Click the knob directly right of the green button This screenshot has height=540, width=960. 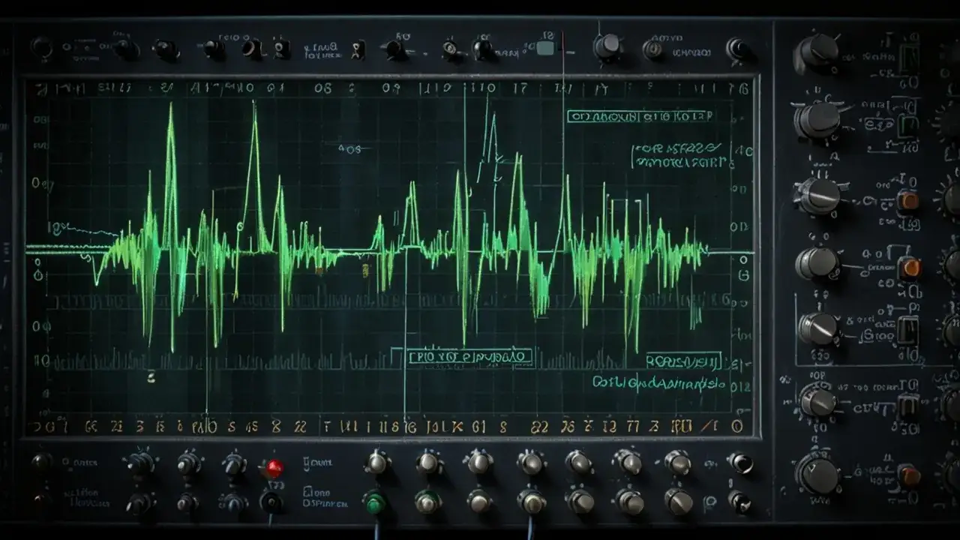pyautogui.click(x=427, y=501)
